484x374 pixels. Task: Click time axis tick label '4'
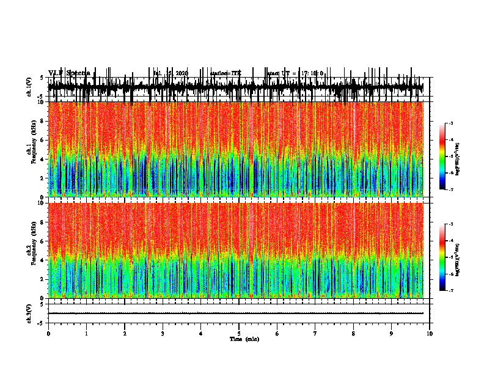coord(201,334)
